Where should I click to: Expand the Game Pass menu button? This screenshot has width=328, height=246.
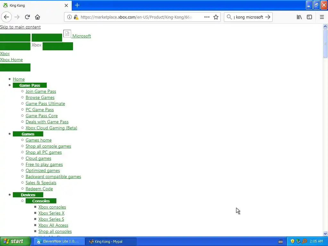pos(30,85)
